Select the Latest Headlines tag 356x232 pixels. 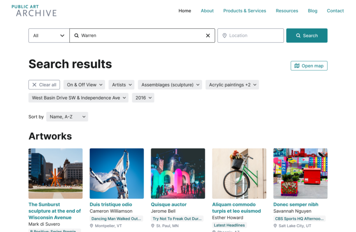click(x=229, y=225)
